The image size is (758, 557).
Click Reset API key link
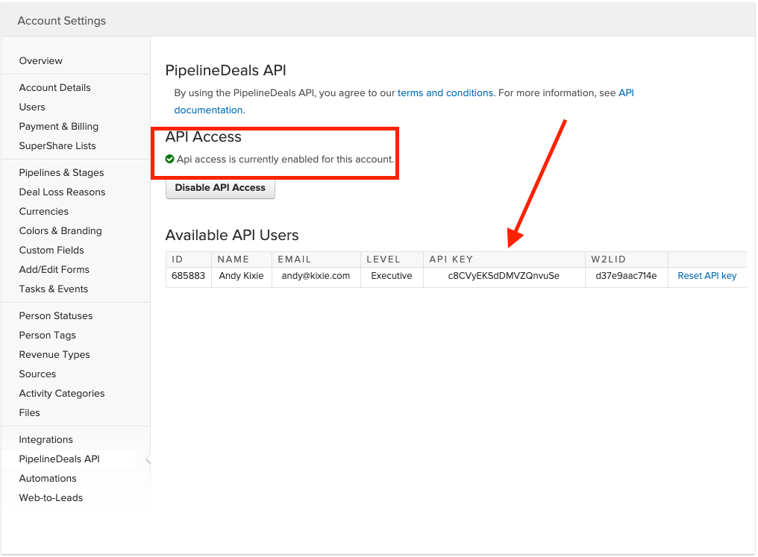(x=707, y=276)
